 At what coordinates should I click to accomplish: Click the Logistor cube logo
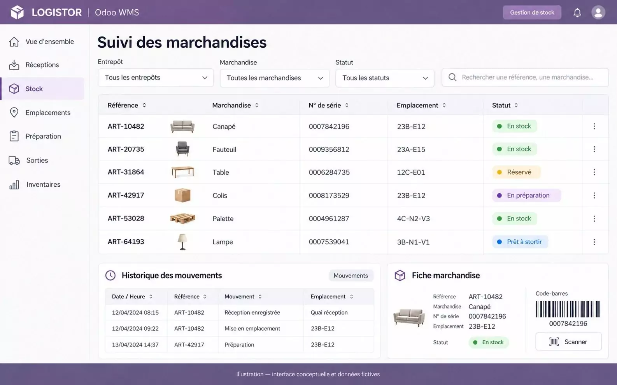click(x=17, y=12)
